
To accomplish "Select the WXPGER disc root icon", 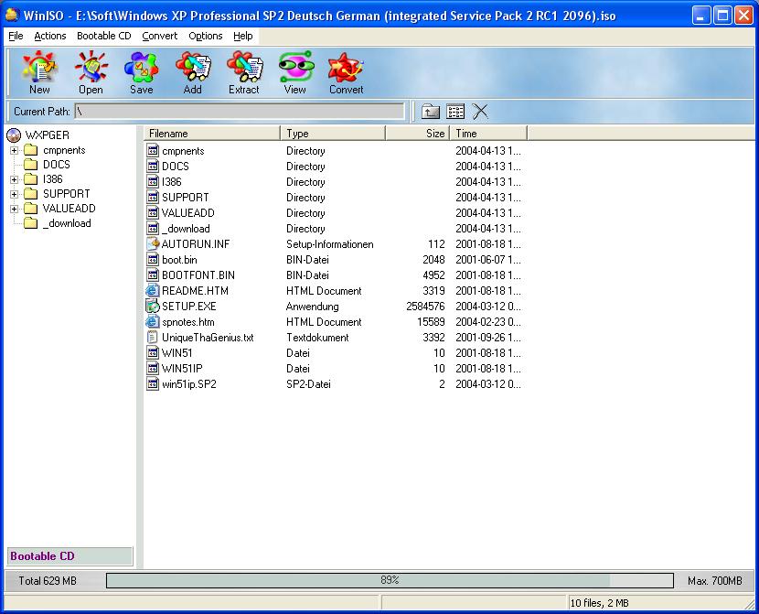I will coord(14,135).
